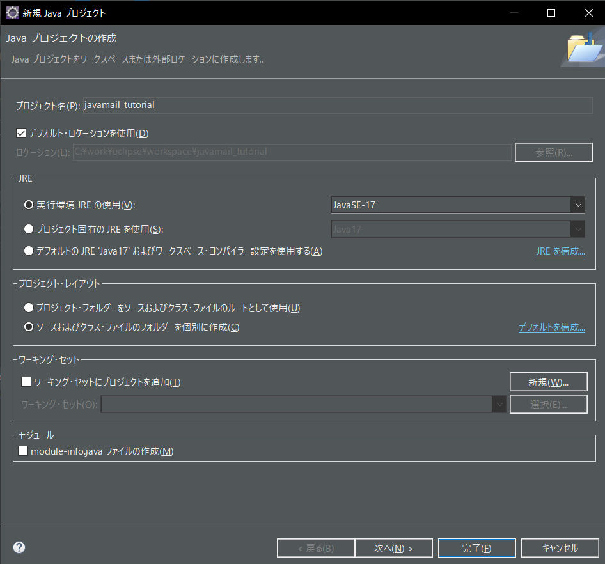Select プロジェクト固有の JRE を使用 radio button
Image resolution: width=605 pixels, height=564 pixels.
(28, 228)
